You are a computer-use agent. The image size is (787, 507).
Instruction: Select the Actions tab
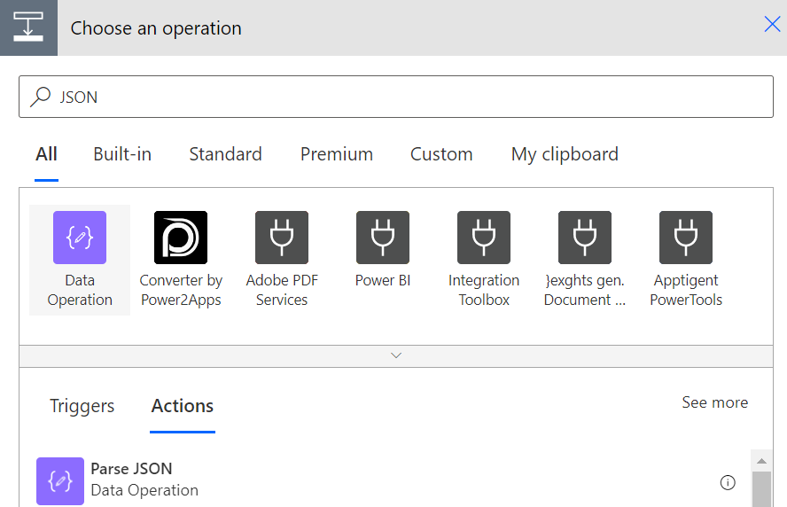pos(183,406)
